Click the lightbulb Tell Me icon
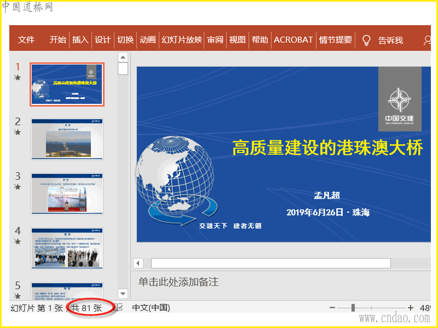 (x=366, y=40)
